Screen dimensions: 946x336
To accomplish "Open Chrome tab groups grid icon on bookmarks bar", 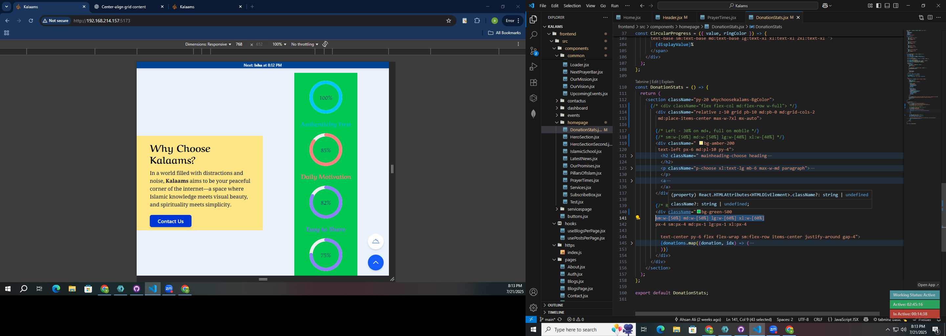I will [6, 33].
